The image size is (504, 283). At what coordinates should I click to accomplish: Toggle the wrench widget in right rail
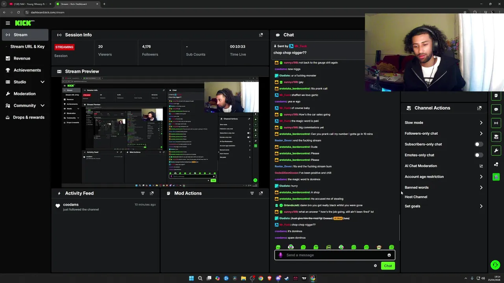[496, 151]
